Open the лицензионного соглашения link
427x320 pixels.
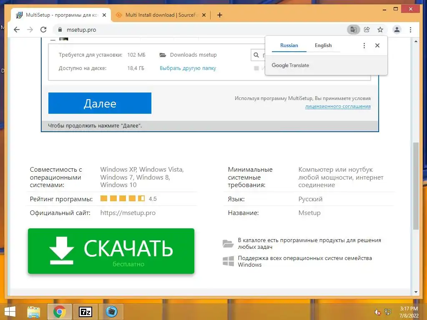coord(338,106)
